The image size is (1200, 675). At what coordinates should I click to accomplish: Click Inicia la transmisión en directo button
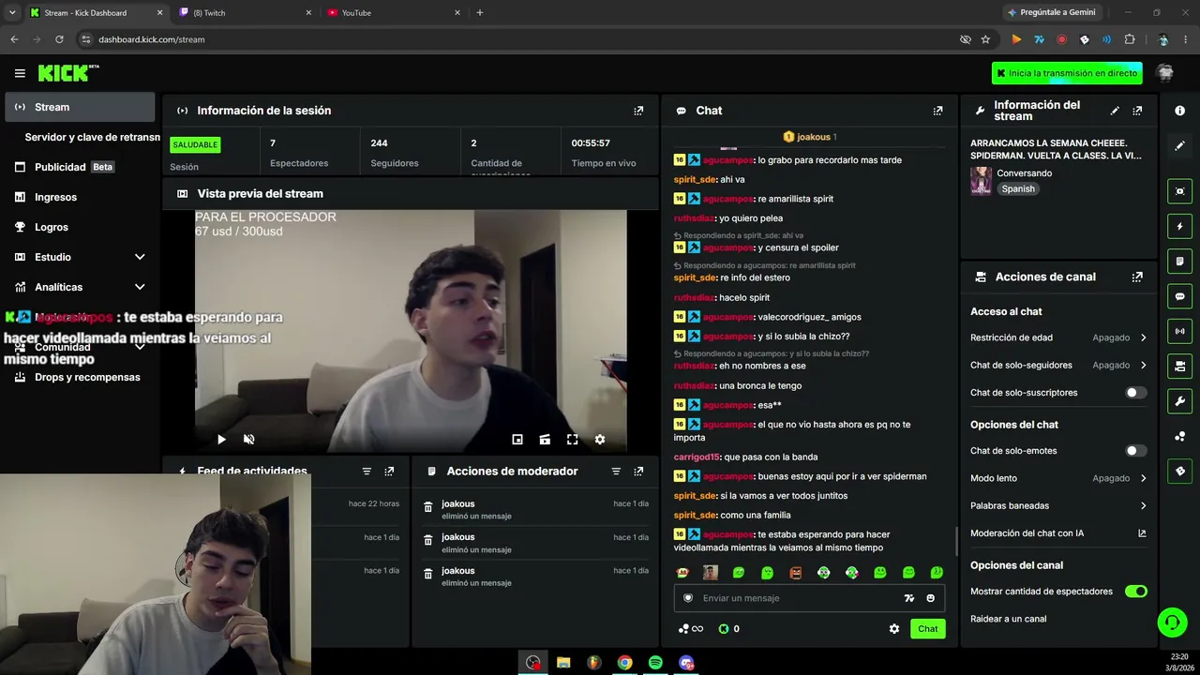click(x=1067, y=73)
